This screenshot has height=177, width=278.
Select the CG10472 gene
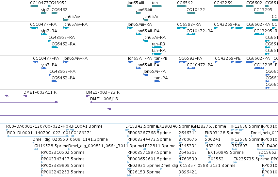click(191, 13)
